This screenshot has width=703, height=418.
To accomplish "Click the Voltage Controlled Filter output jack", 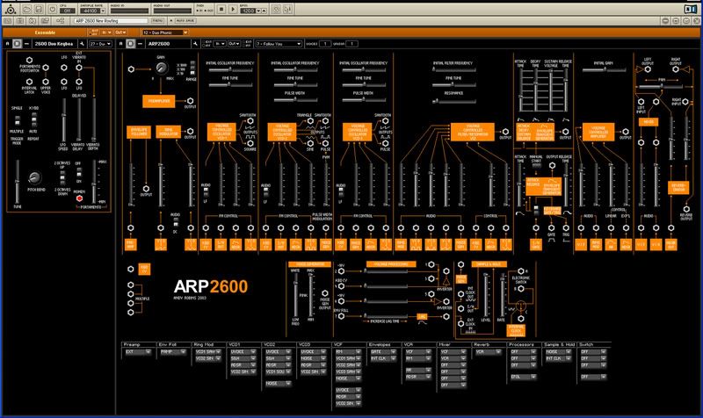I will 505,132.
